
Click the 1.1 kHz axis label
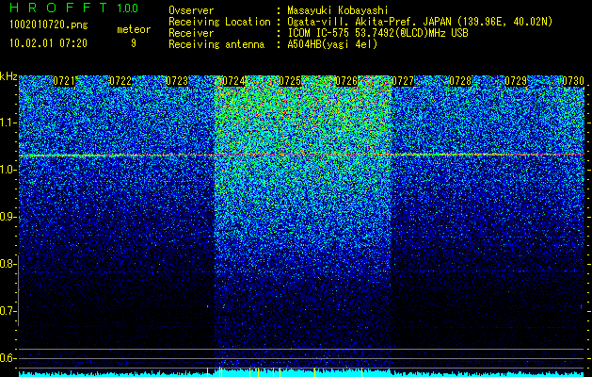click(7, 123)
